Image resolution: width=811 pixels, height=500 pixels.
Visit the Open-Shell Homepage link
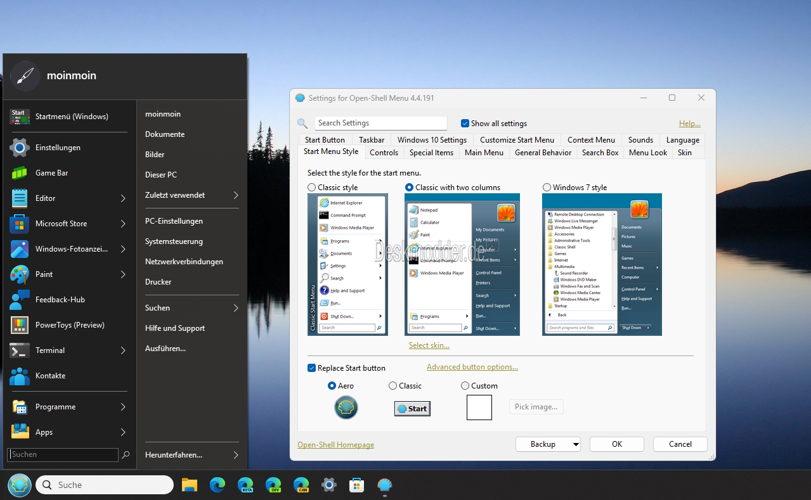point(336,445)
